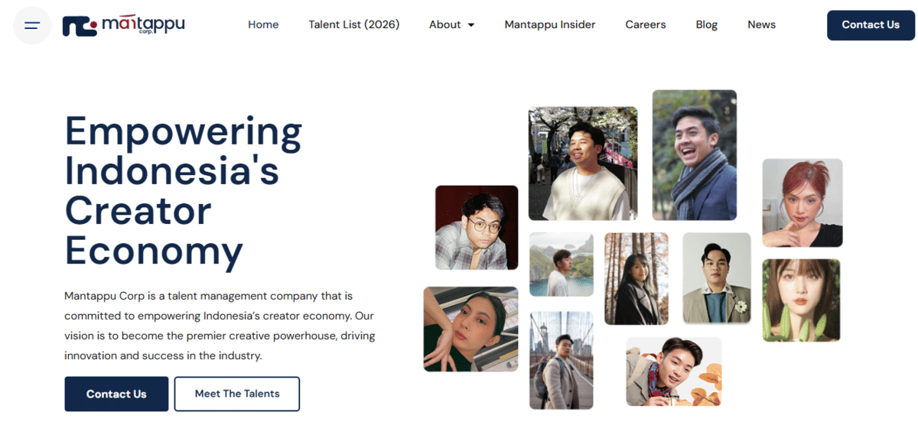Open the Blog page
This screenshot has width=918, height=428.
[707, 24]
